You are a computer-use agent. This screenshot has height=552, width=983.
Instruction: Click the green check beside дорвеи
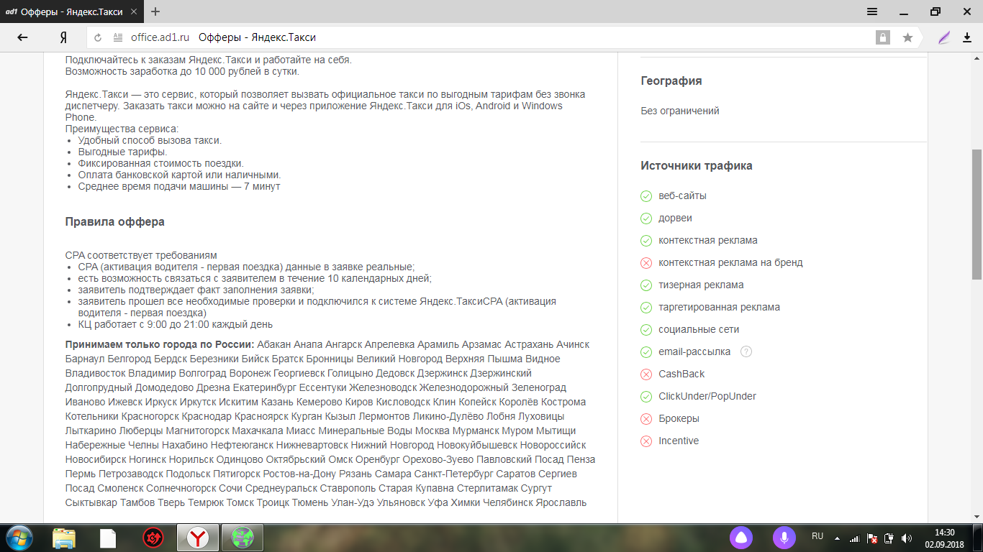(645, 218)
